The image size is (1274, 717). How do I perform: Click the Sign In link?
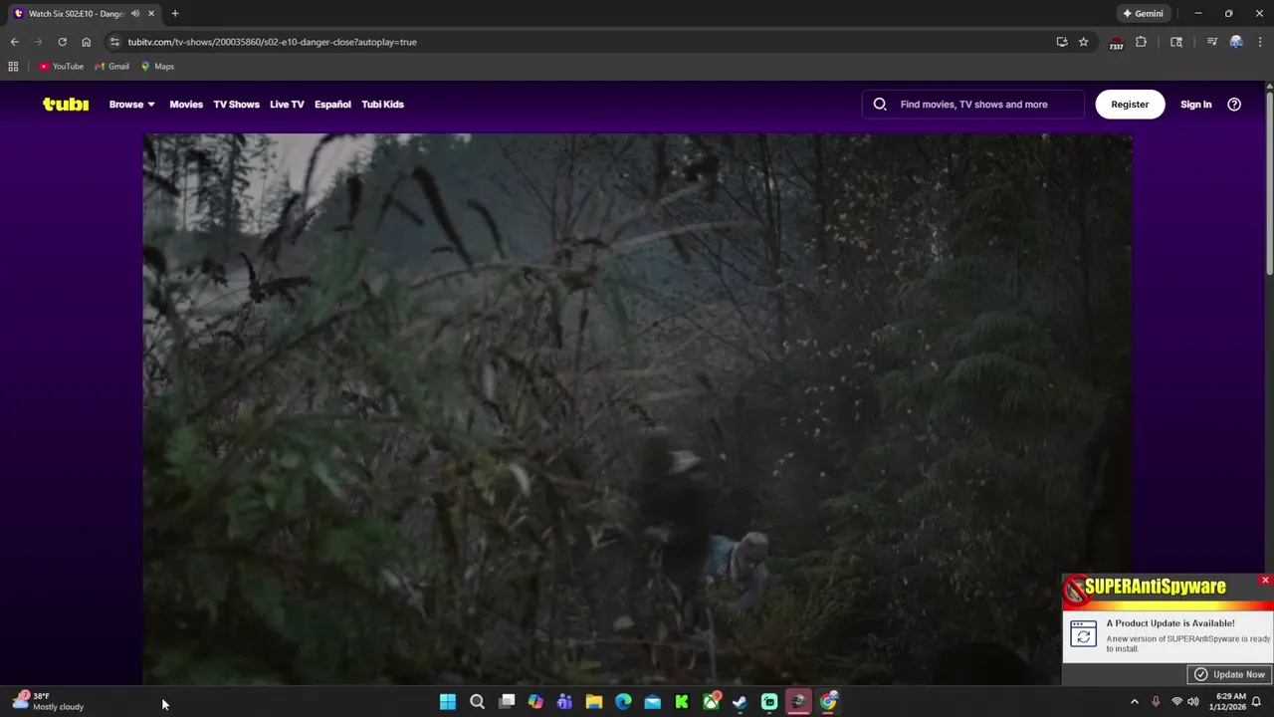coord(1195,104)
